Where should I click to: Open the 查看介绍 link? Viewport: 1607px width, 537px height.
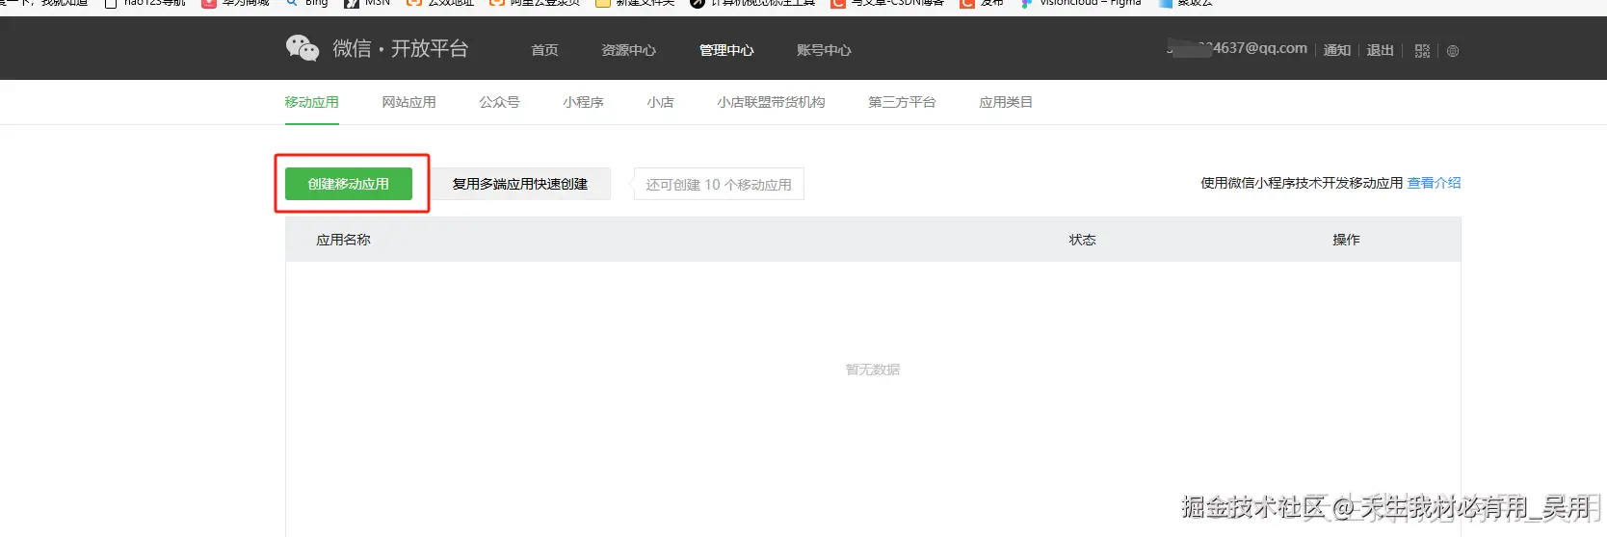[x=1434, y=183]
